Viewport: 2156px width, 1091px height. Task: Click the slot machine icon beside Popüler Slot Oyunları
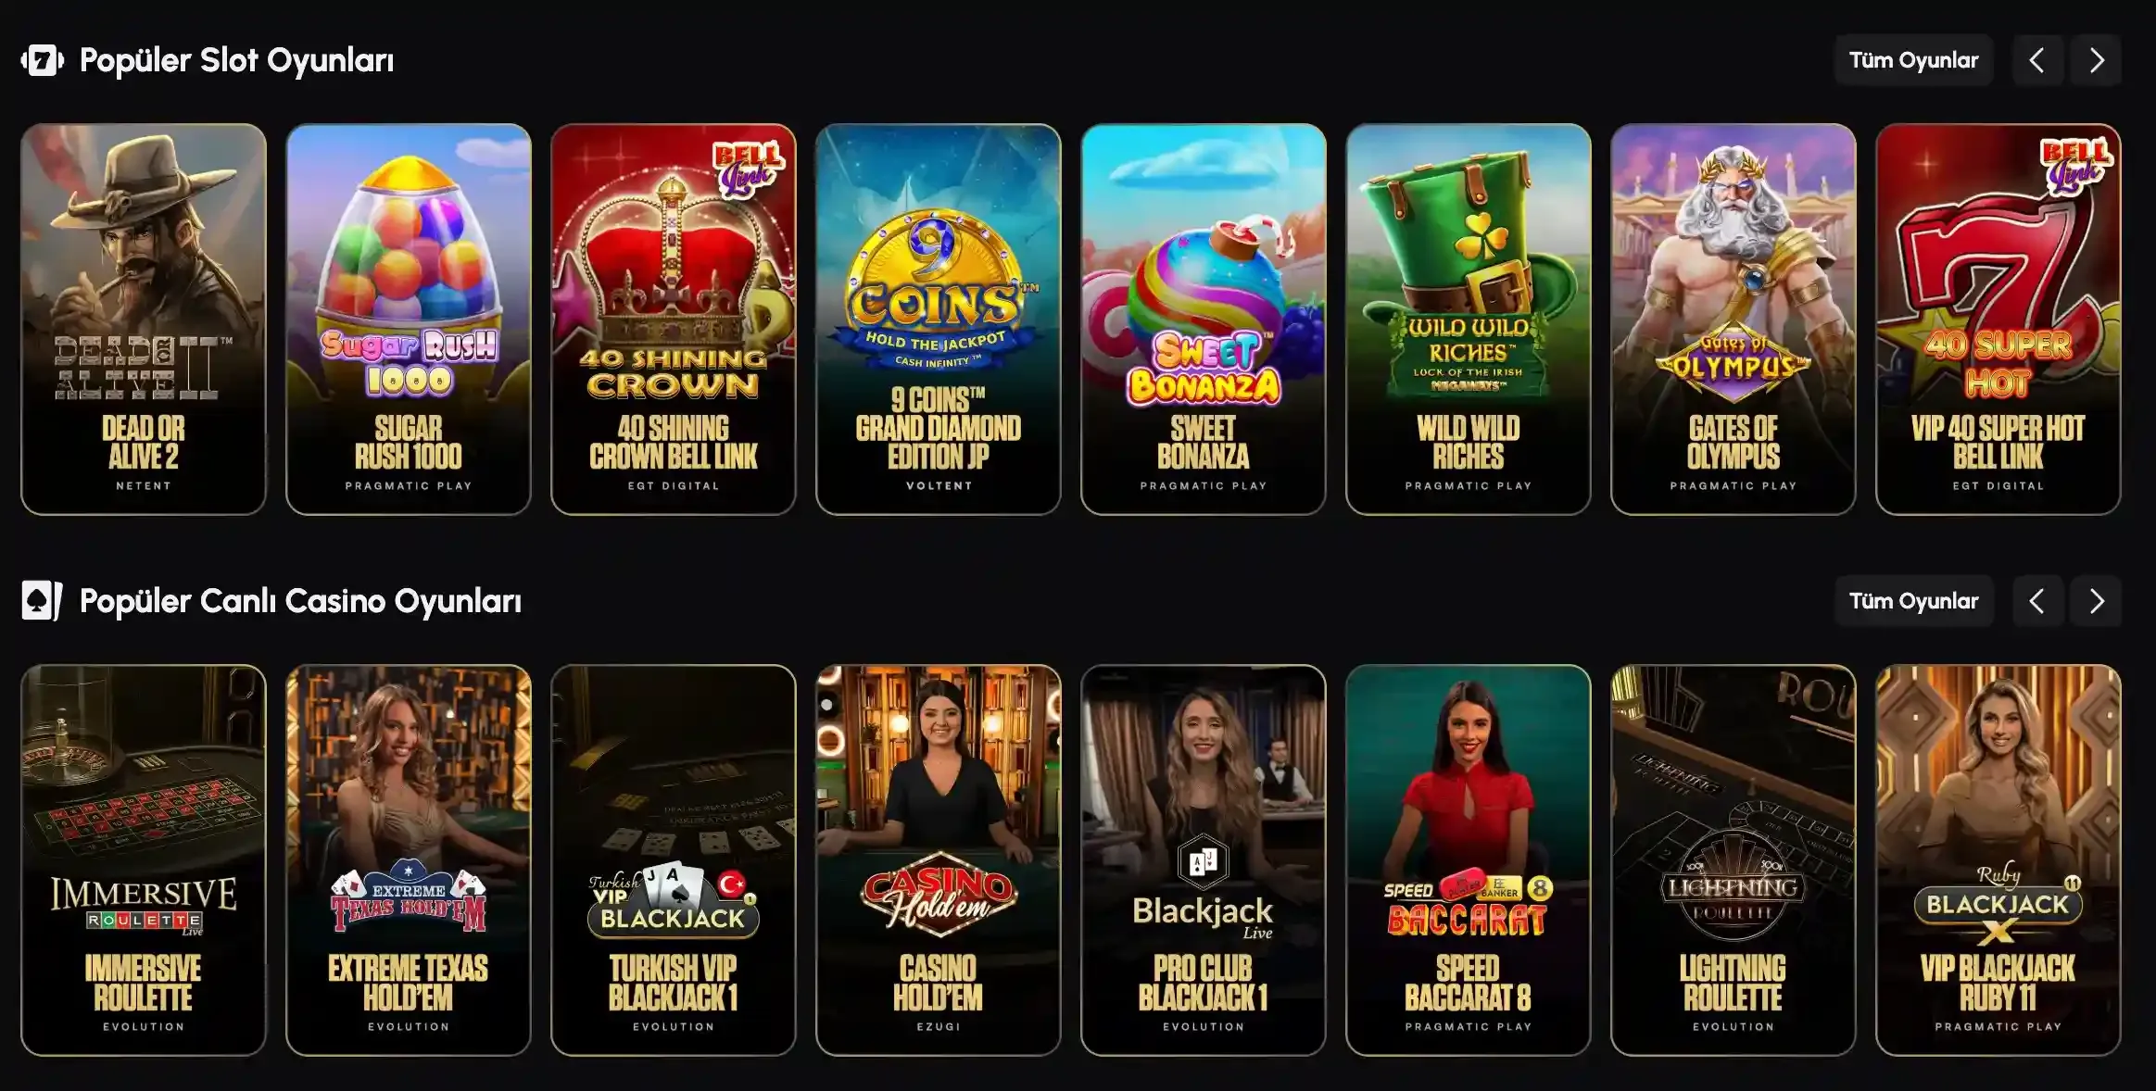pyautogui.click(x=43, y=60)
